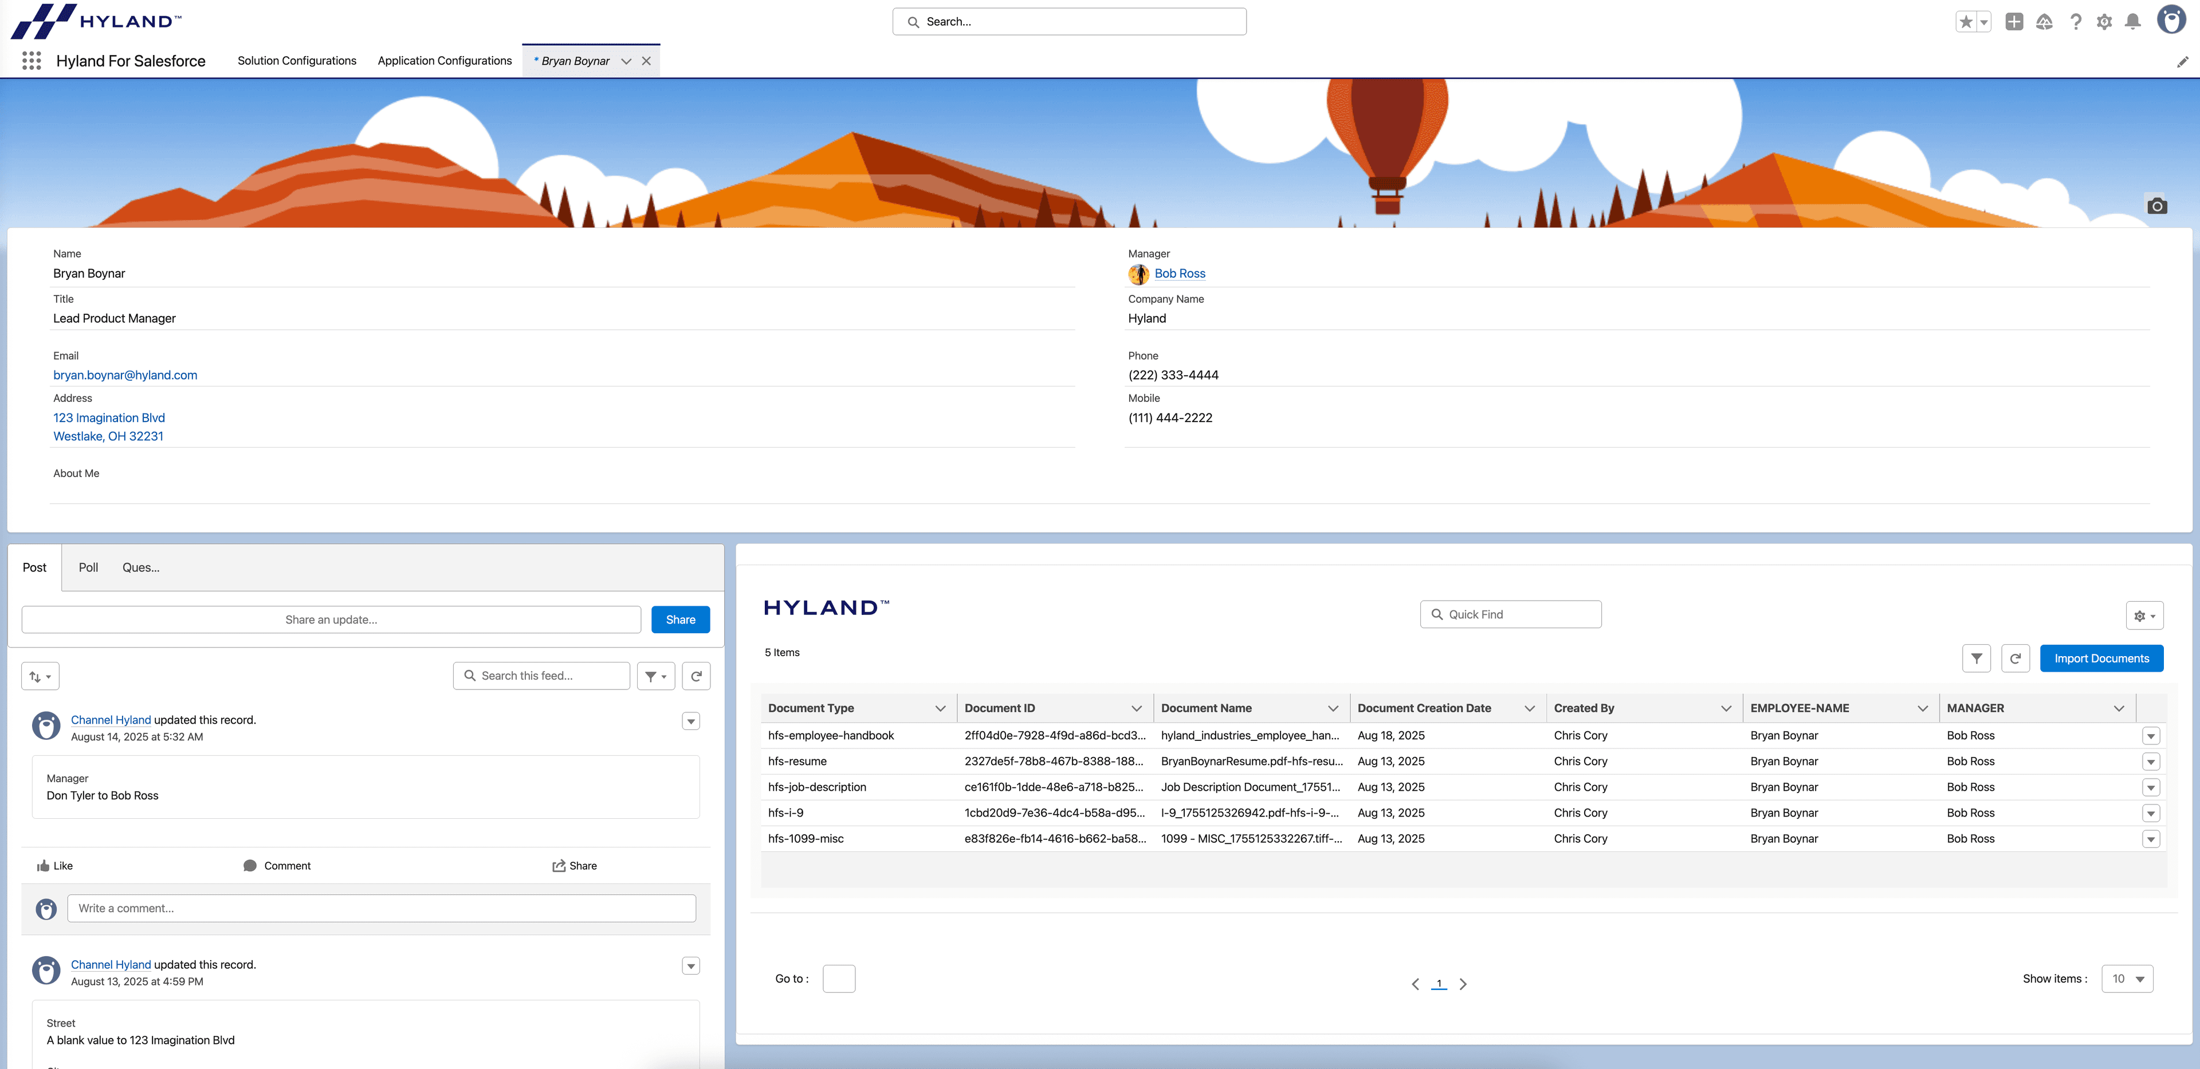
Task: Click the Search this feed field
Action: pyautogui.click(x=541, y=676)
